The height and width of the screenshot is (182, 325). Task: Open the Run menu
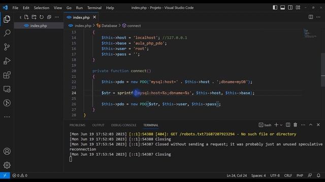79,8
